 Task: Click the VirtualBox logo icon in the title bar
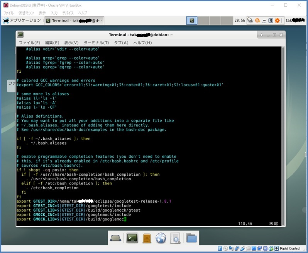click(x=6, y=5)
